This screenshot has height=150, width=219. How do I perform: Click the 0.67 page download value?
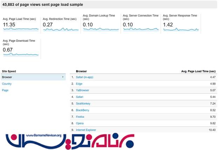8,50
